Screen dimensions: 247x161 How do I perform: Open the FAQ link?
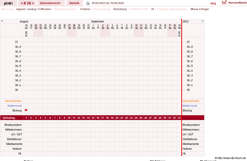point(213,4)
